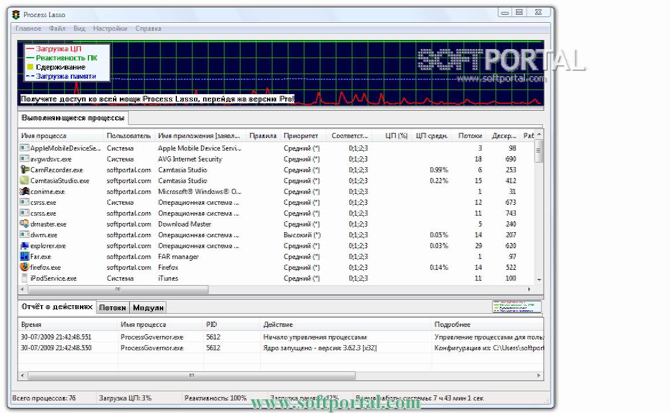Switch to the Модули tab

[148, 307]
